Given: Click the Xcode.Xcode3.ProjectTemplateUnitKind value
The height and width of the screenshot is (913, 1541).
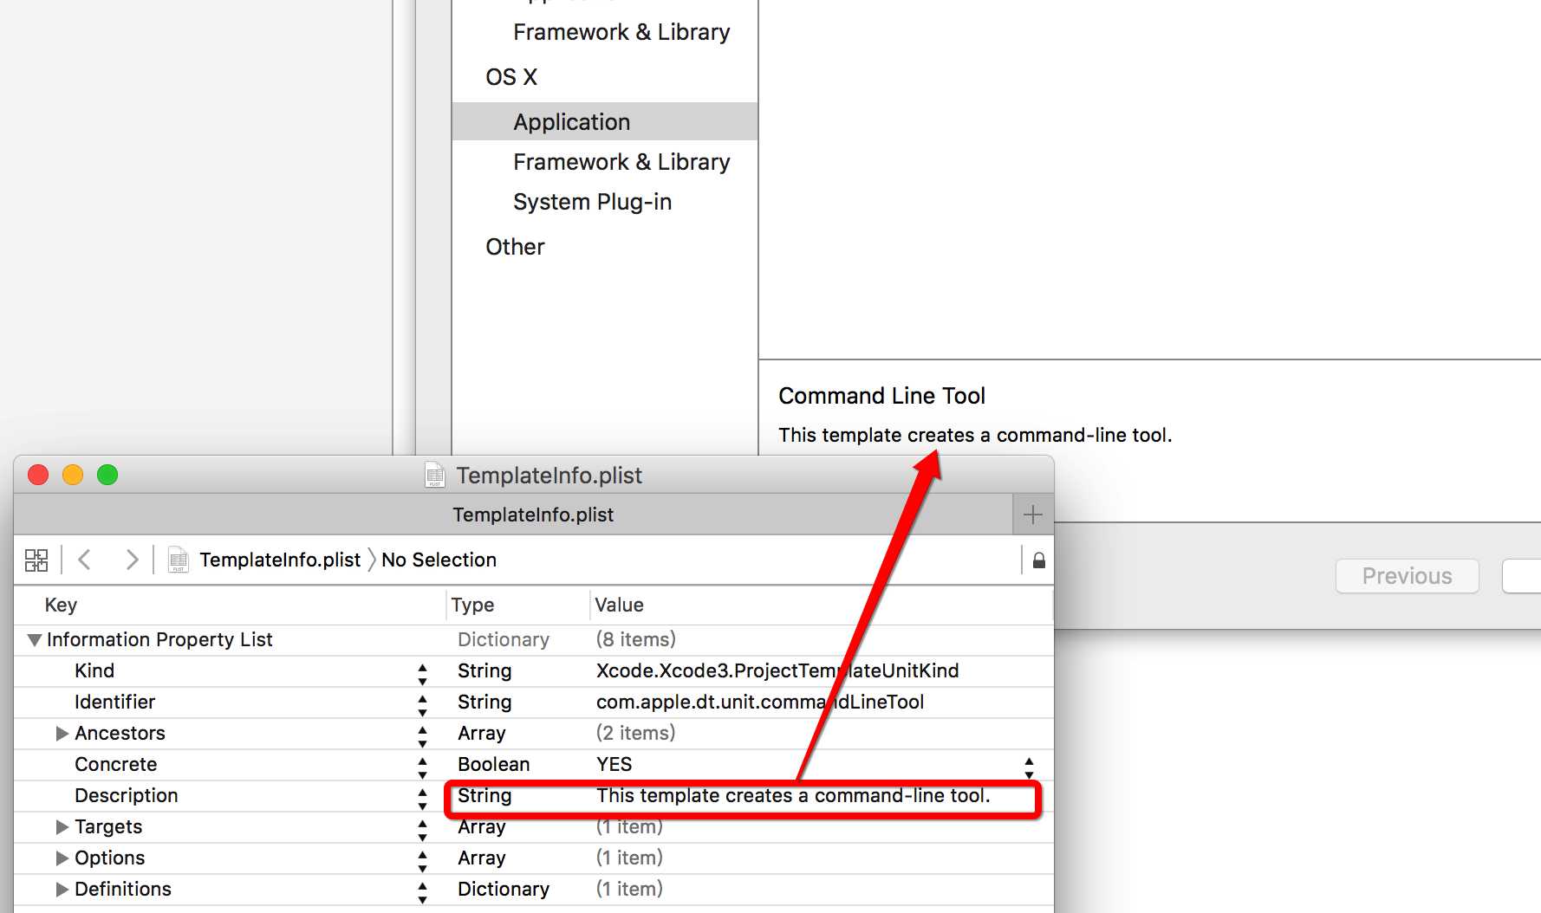Looking at the screenshot, I should [x=777, y=670].
